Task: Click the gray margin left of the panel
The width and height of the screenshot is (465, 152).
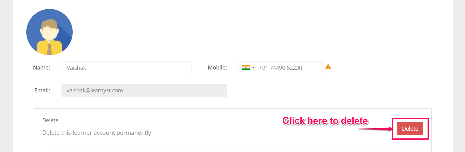Action: (6, 76)
